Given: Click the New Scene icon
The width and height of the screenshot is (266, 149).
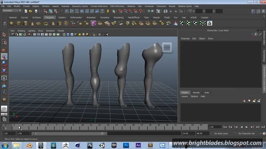Looking at the screenshot, I should tap(26, 11).
